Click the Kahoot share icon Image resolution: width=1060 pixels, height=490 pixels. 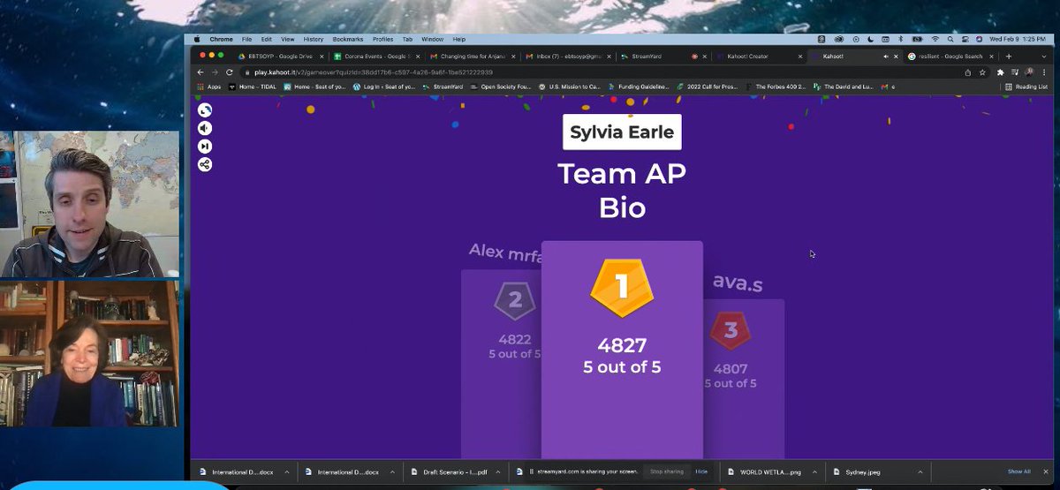(x=205, y=164)
